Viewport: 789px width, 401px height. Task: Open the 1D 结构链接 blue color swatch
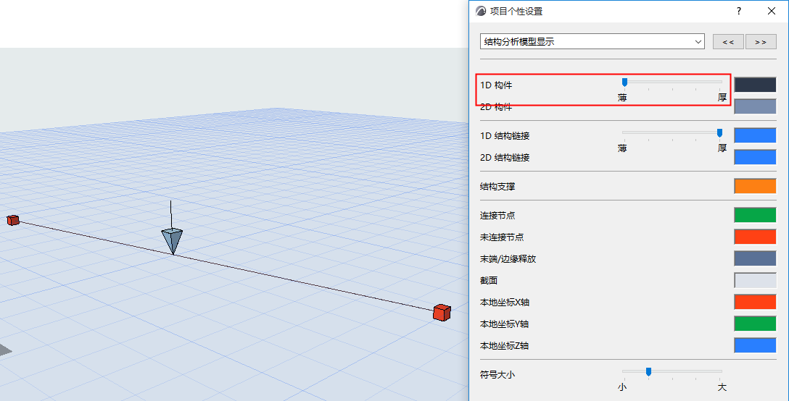(755, 135)
